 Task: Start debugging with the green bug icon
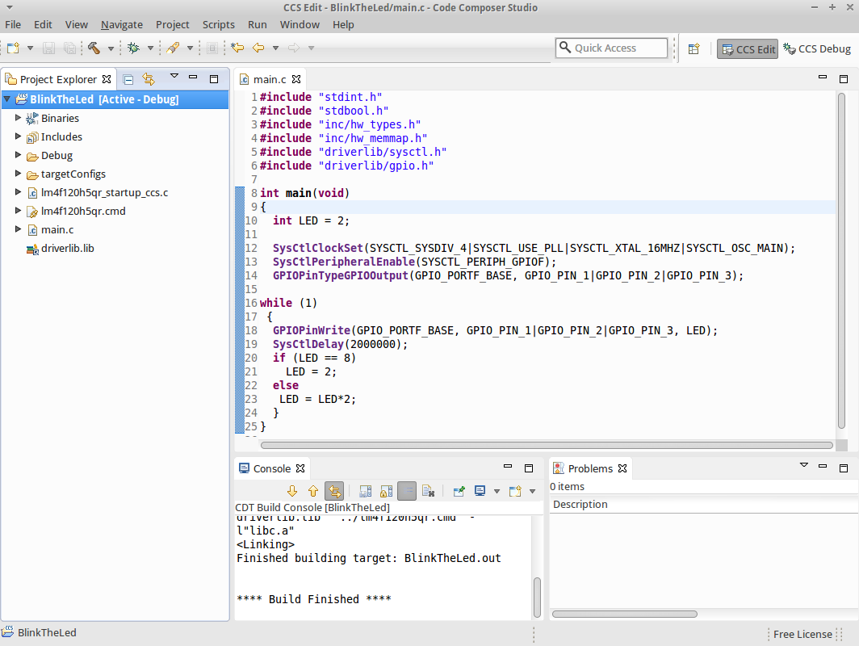click(x=133, y=48)
